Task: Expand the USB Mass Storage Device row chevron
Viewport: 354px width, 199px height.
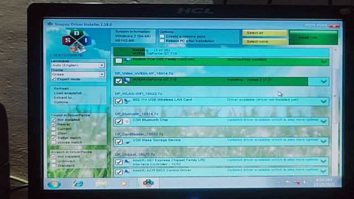Action: click(x=324, y=142)
